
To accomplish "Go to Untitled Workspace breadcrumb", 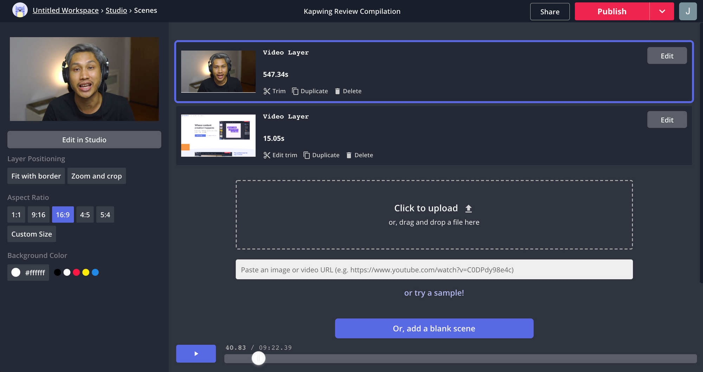I will [65, 11].
